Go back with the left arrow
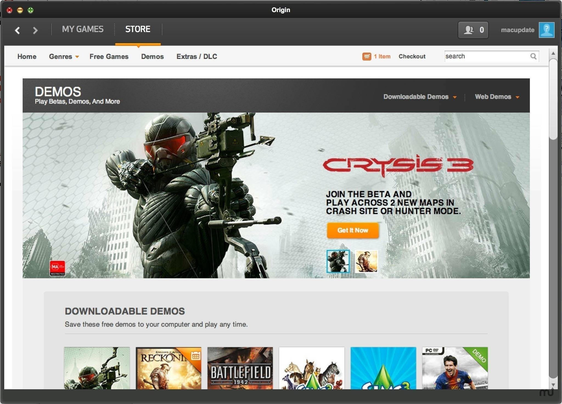Image resolution: width=562 pixels, height=404 pixels. pyautogui.click(x=17, y=30)
